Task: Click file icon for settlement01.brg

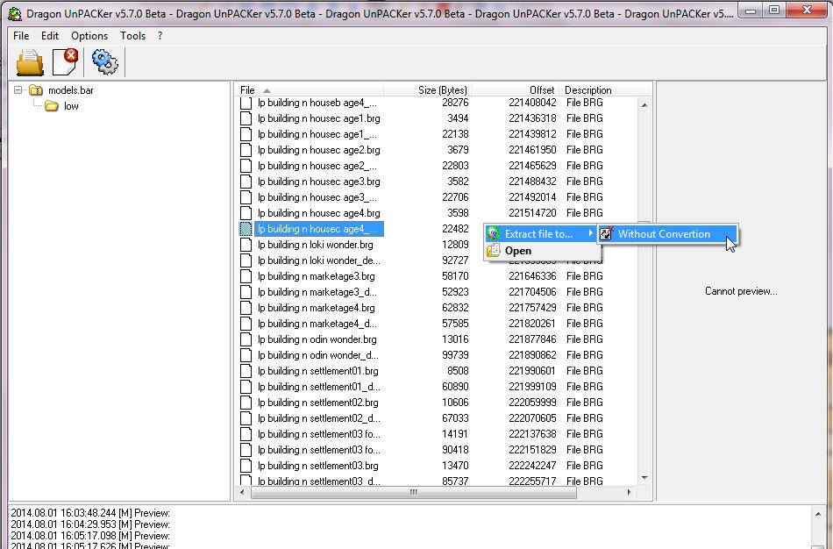Action: (x=246, y=371)
